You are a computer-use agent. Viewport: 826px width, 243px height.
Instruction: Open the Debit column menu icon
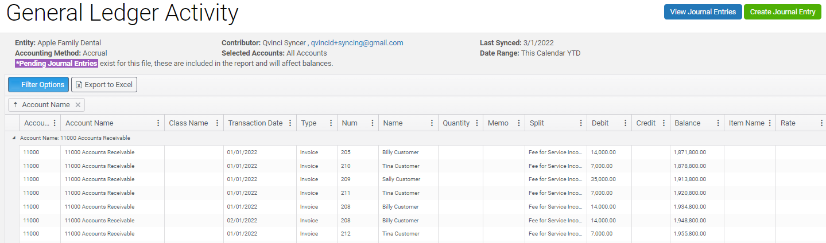pyautogui.click(x=623, y=123)
